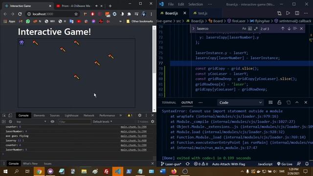The height and width of the screenshot is (176, 313).
Task: Open Chrome extensions puzzle icon
Action: (x=129, y=14)
